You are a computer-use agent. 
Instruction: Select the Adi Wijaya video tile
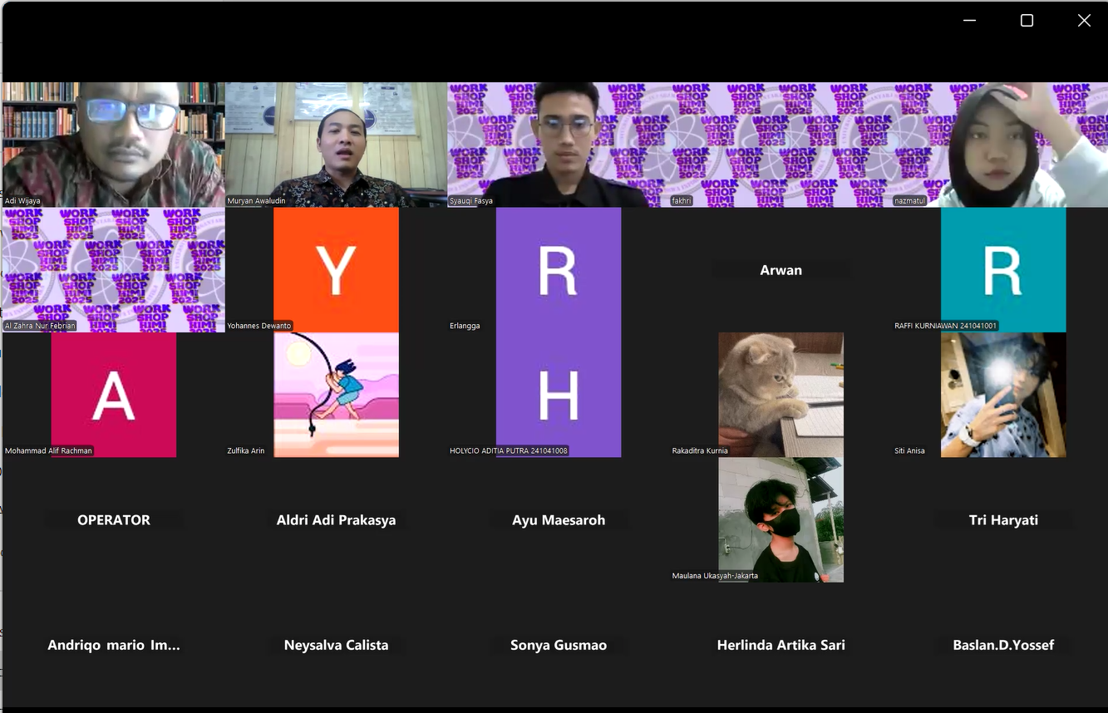[x=113, y=144]
